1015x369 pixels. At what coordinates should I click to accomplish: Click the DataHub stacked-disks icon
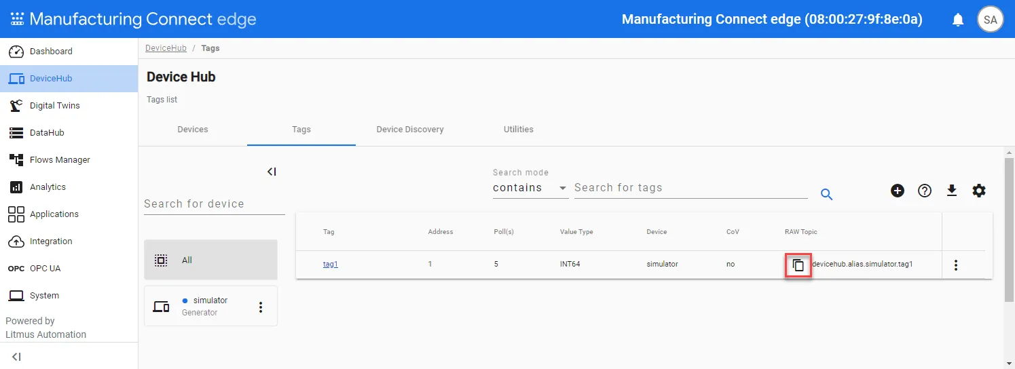coord(16,133)
